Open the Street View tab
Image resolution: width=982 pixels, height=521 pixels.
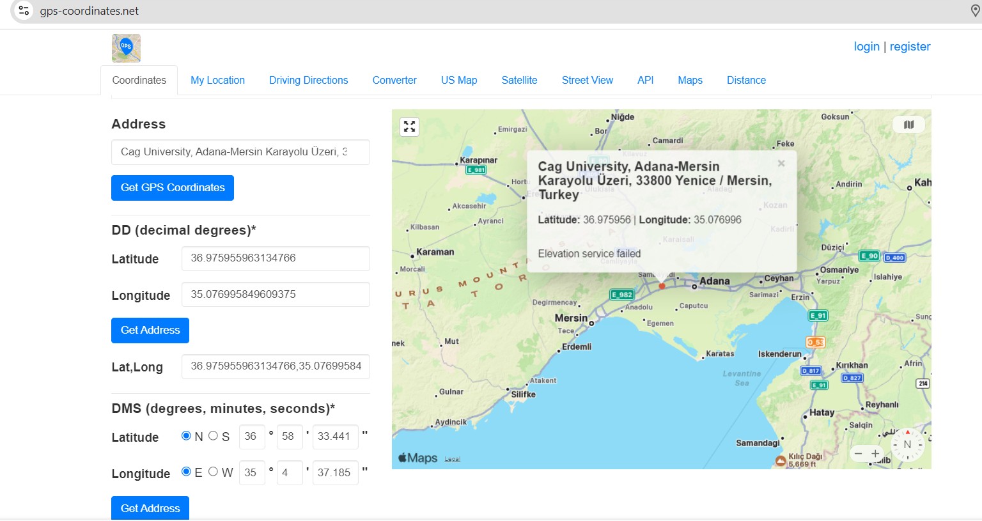588,80
